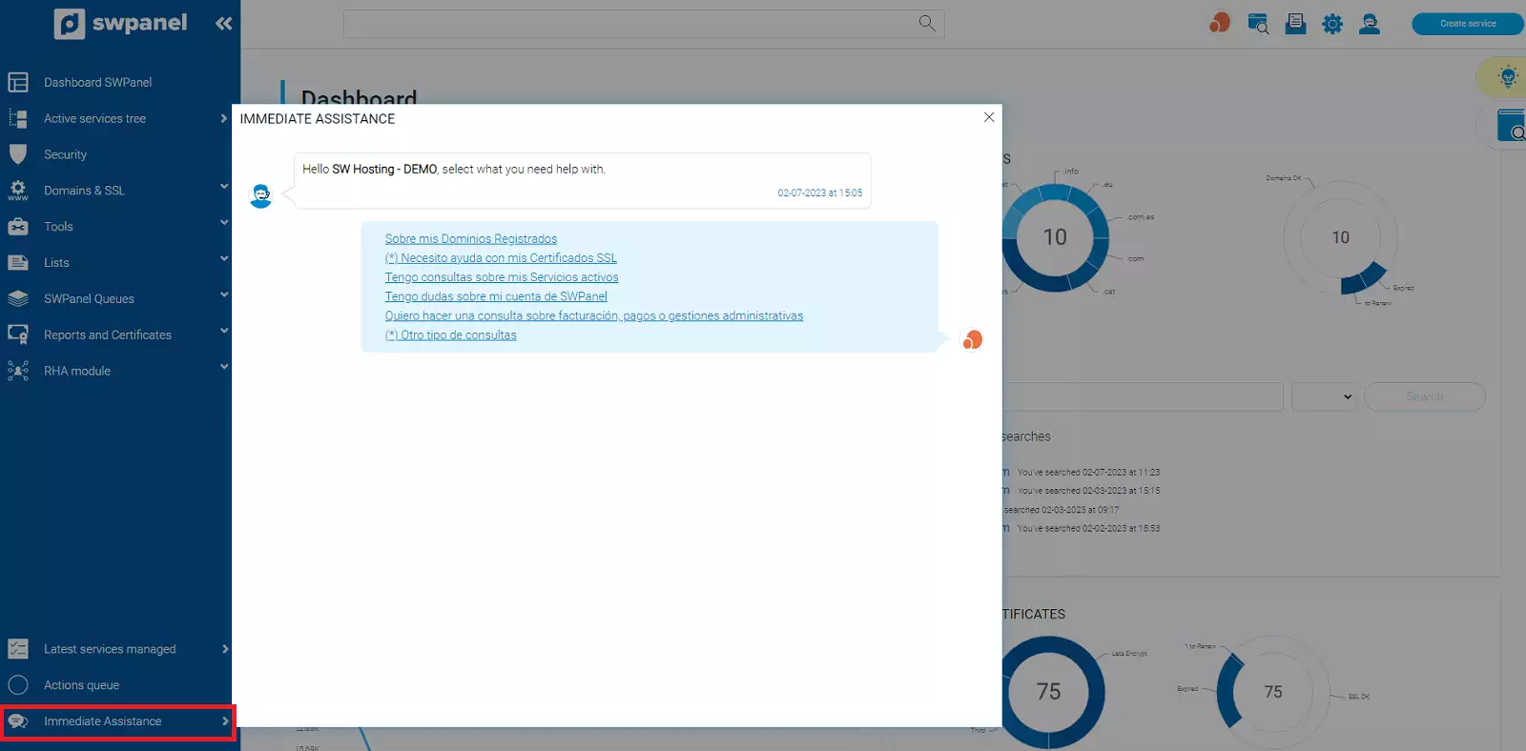Select 'Sobre mis Dominios Registrados' link
This screenshot has width=1526, height=751.
(x=471, y=239)
